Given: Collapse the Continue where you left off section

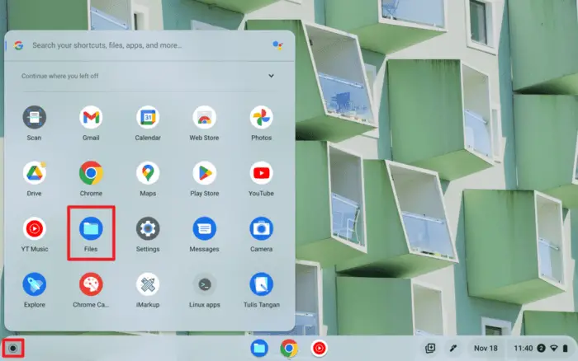Looking at the screenshot, I should point(271,76).
